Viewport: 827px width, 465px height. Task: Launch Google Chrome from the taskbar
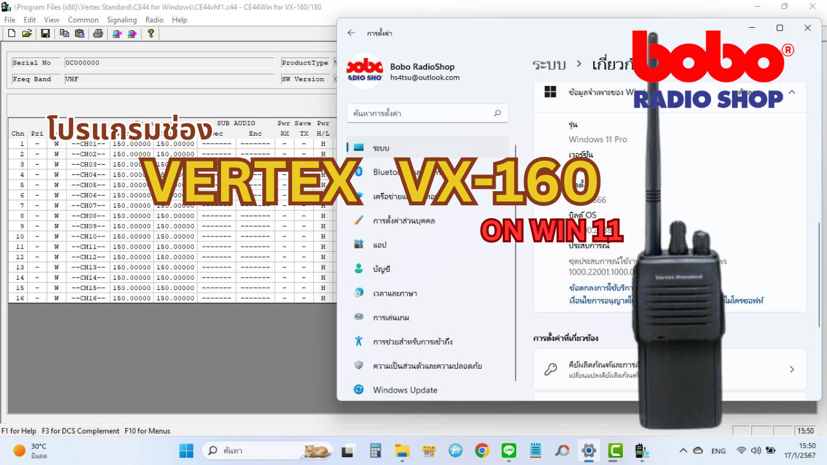(x=482, y=450)
